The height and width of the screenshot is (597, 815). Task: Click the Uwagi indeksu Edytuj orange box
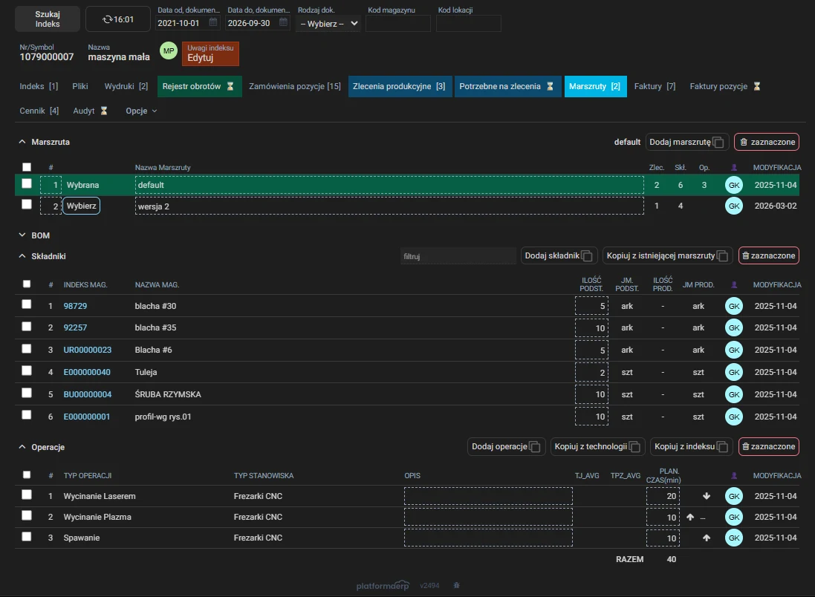coord(210,53)
